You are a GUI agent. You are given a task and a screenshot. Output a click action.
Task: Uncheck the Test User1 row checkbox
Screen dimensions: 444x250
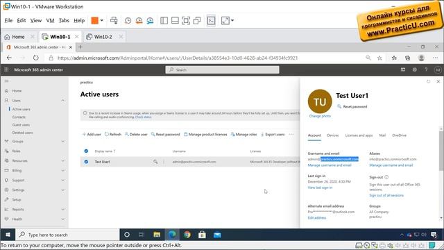pyautogui.click(x=86, y=162)
